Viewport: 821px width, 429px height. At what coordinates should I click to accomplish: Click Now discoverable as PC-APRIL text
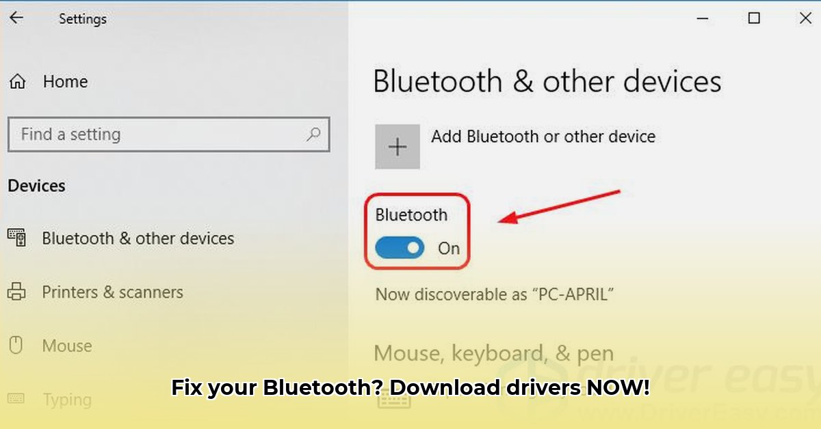(x=494, y=294)
